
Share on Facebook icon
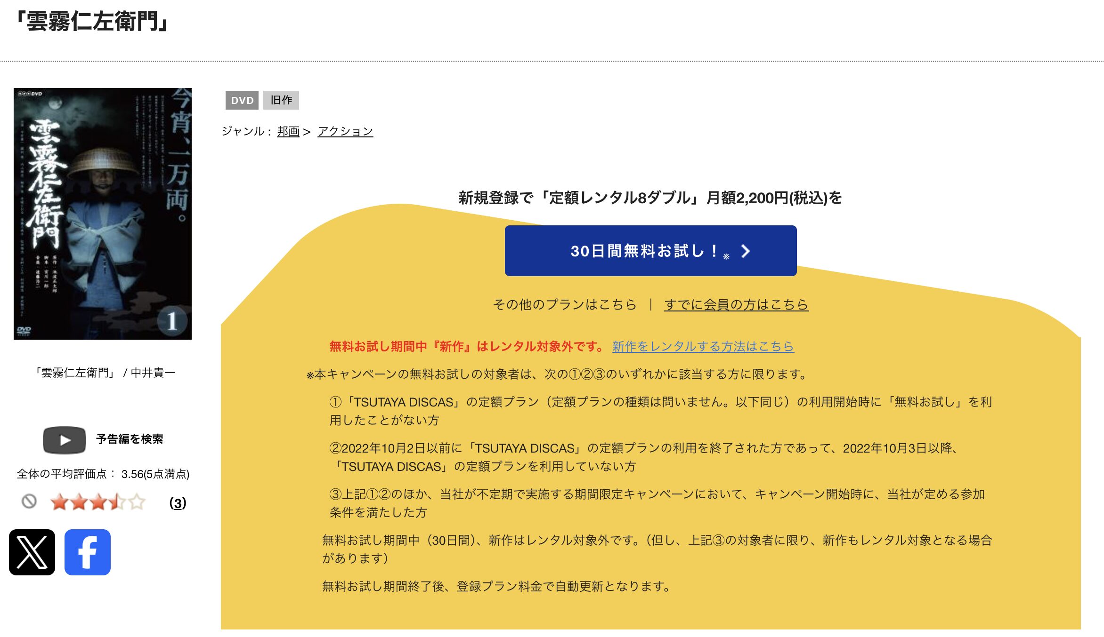point(88,552)
